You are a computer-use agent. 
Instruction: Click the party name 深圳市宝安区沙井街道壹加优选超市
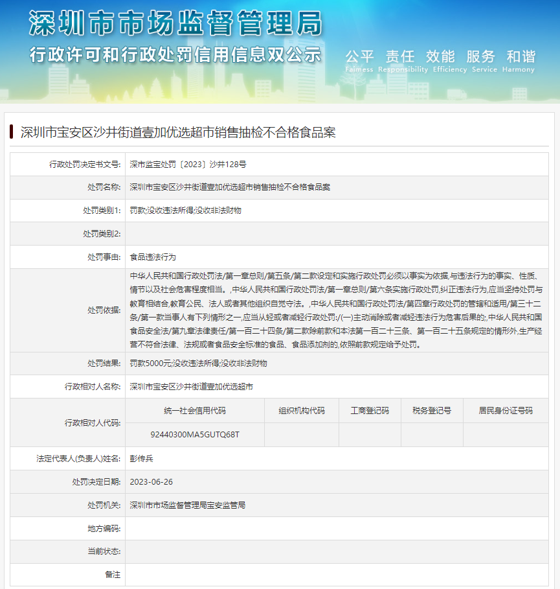(x=191, y=387)
